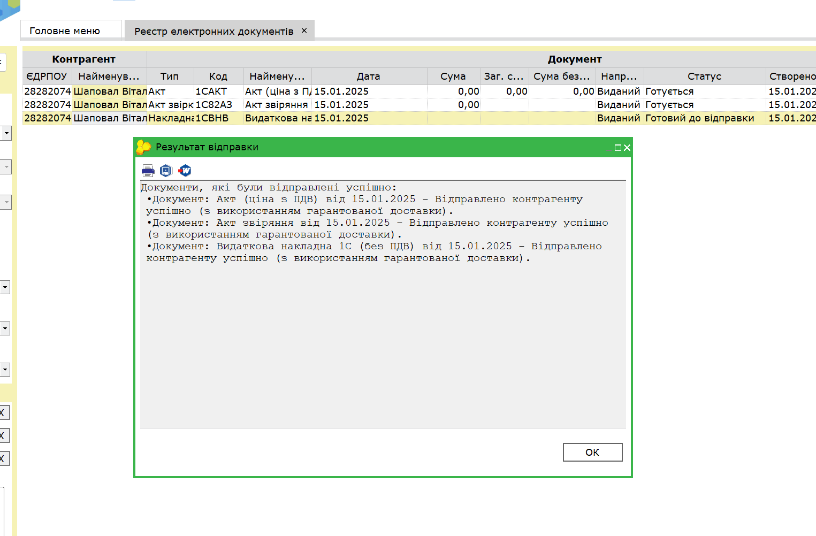
Task: Click the honeycomb icon in dialog title
Action: pos(143,147)
